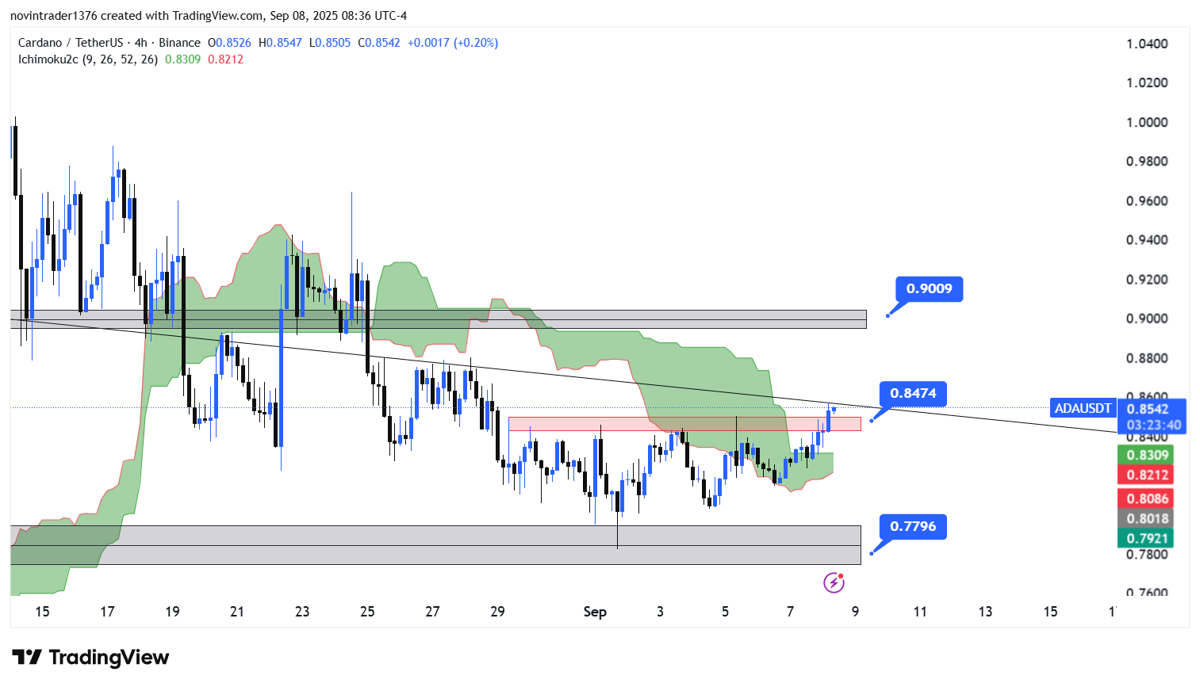This screenshot has height=687, width=1200.
Task: Click the purple lightning bolt icon
Action: (x=834, y=583)
